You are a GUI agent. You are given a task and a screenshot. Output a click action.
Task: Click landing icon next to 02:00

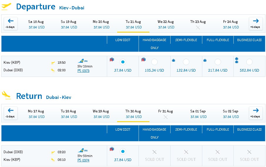[53, 70]
